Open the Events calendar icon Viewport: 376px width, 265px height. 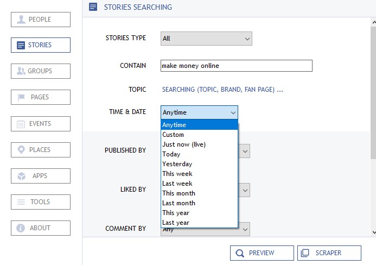(x=21, y=124)
